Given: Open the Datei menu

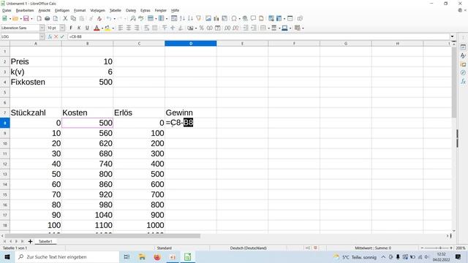Looking at the screenshot, I should pos(7,10).
